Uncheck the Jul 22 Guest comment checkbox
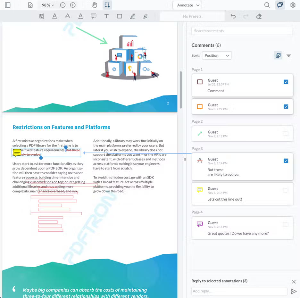 point(286,82)
